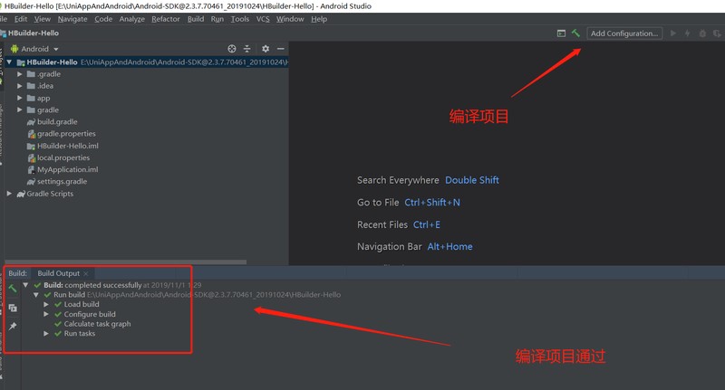725x390 pixels.
Task: Open the Refactor menu
Action: pyautogui.click(x=166, y=19)
